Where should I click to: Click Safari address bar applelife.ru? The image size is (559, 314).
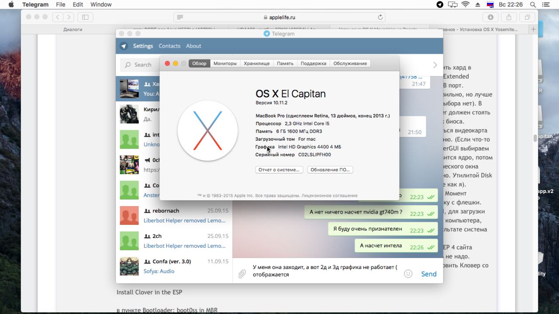[x=280, y=17]
